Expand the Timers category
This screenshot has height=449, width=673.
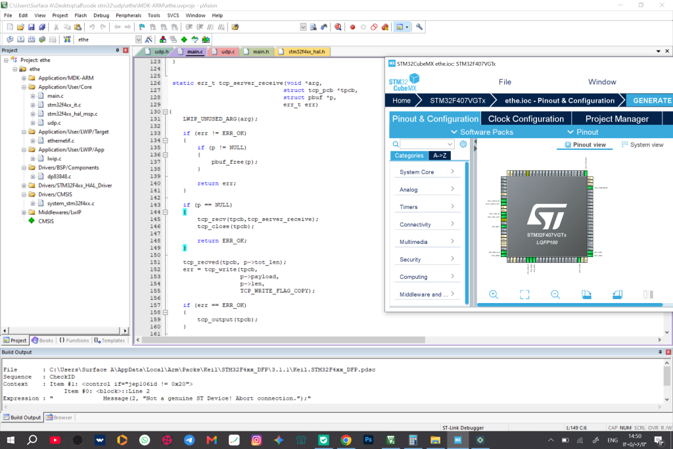(x=427, y=207)
